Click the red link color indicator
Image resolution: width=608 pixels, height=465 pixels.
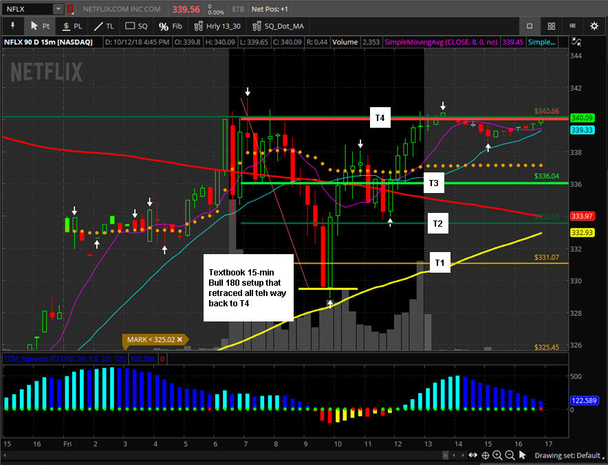[70, 9]
